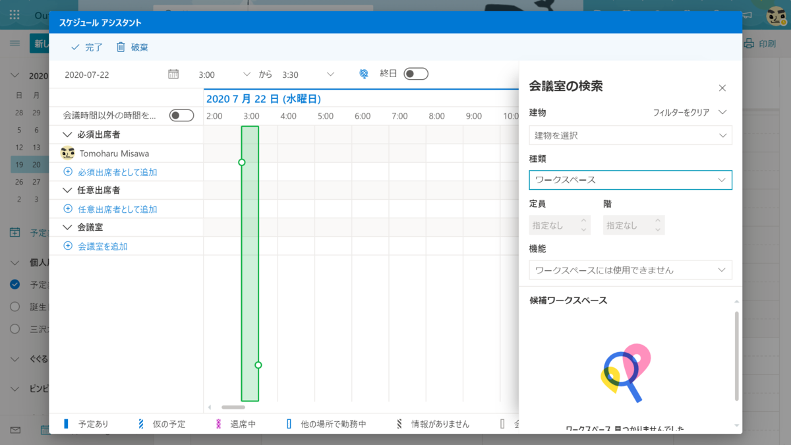Click the scroll-left arrow of timeline scrollbar
The width and height of the screenshot is (791, 445).
click(x=210, y=407)
